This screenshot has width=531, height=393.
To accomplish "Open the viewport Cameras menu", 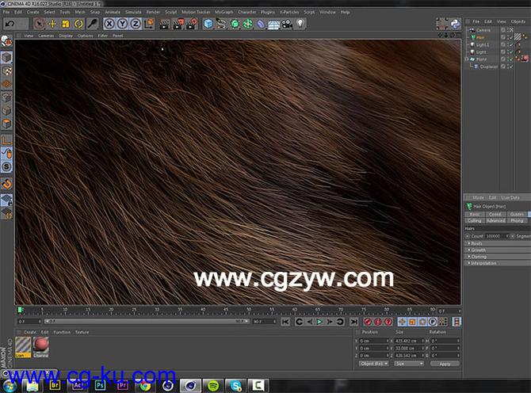I will pyautogui.click(x=46, y=36).
